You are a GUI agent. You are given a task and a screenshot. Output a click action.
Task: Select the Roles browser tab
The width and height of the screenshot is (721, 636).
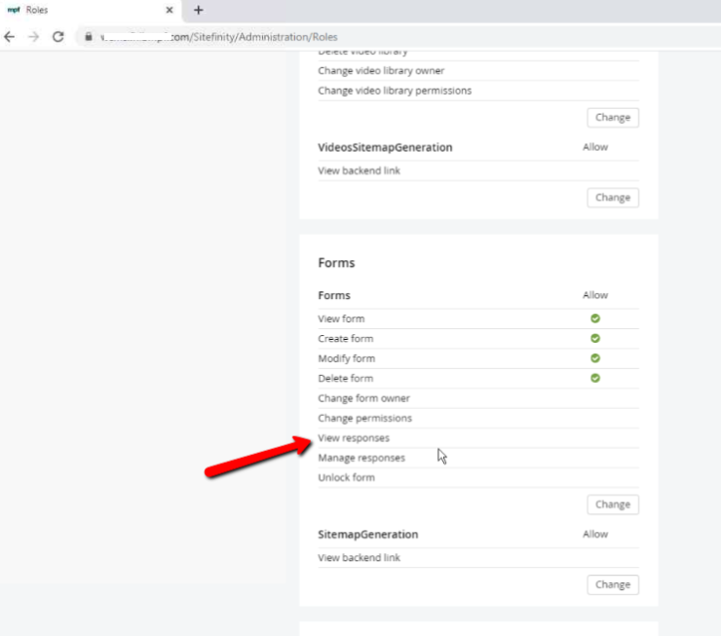91,10
